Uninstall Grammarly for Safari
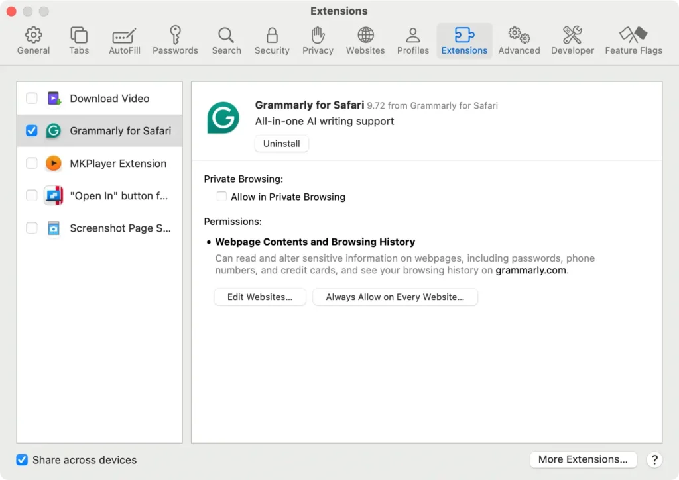Screen dimensions: 679x480 pos(281,143)
